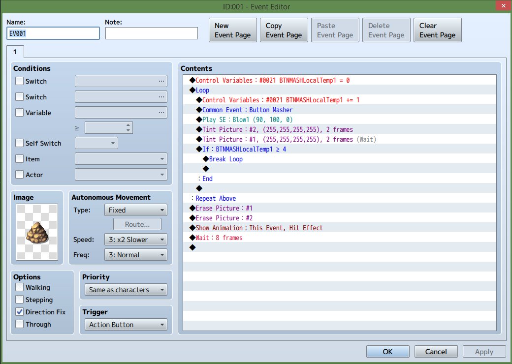
Task: Select the 'Erase Picture: #2' command line
Action: pos(340,218)
